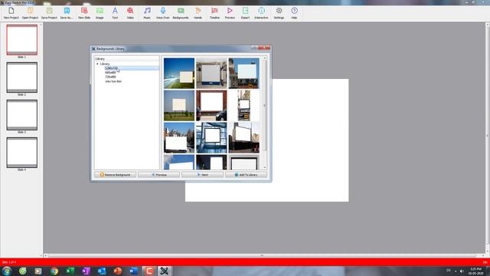Add a New Slide from toolbar
Viewport: 490px width, 276px height.
(x=84, y=13)
